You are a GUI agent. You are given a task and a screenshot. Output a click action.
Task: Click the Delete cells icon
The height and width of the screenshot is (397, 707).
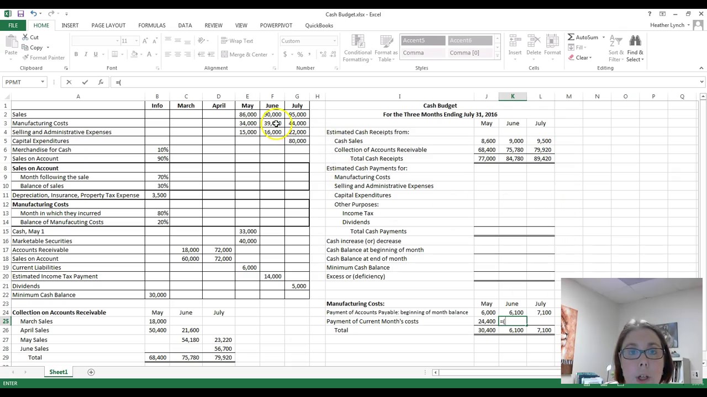pos(534,41)
